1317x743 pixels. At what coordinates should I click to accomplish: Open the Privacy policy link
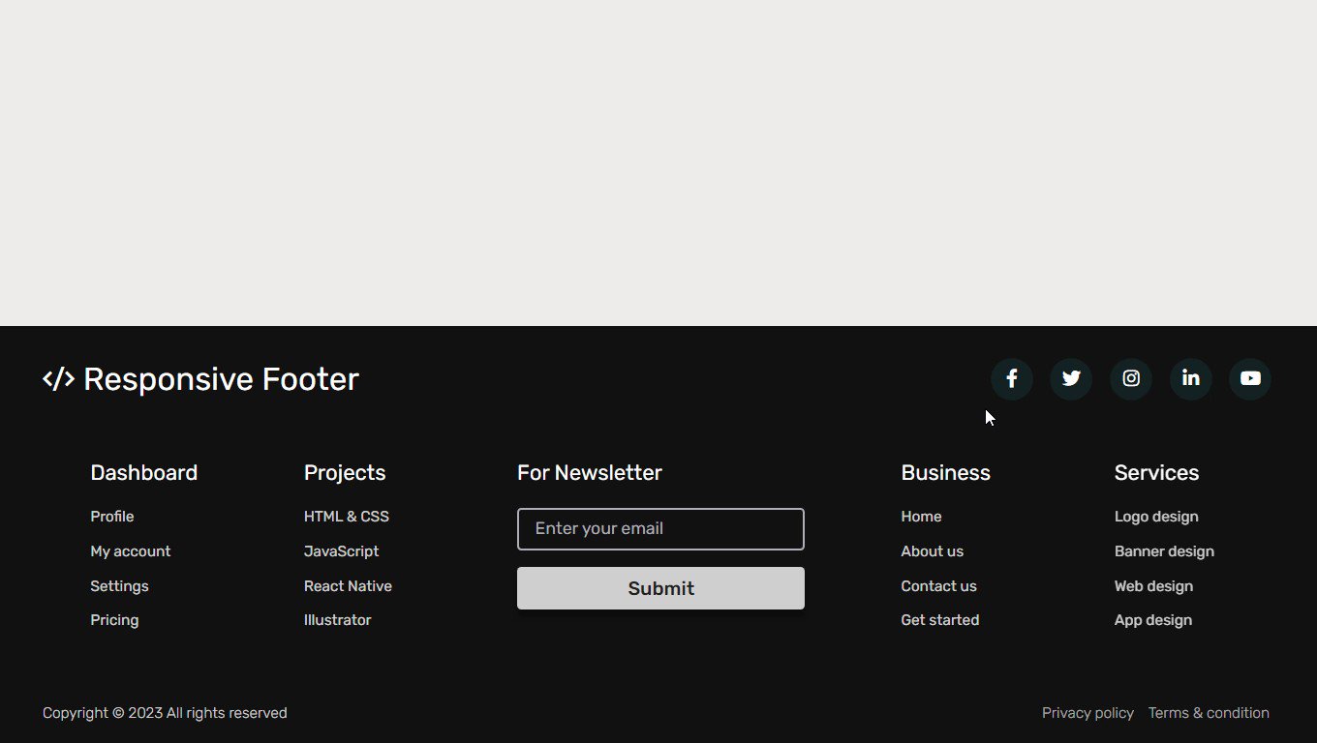click(x=1087, y=713)
